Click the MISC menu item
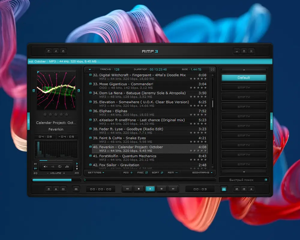This screenshot has height=240, width=300. tap(141, 172)
